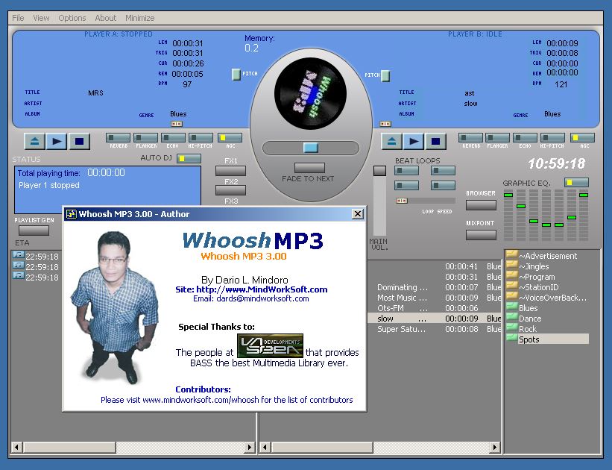Disable AGC on Player A
This screenshot has height=470, width=612.
click(230, 138)
